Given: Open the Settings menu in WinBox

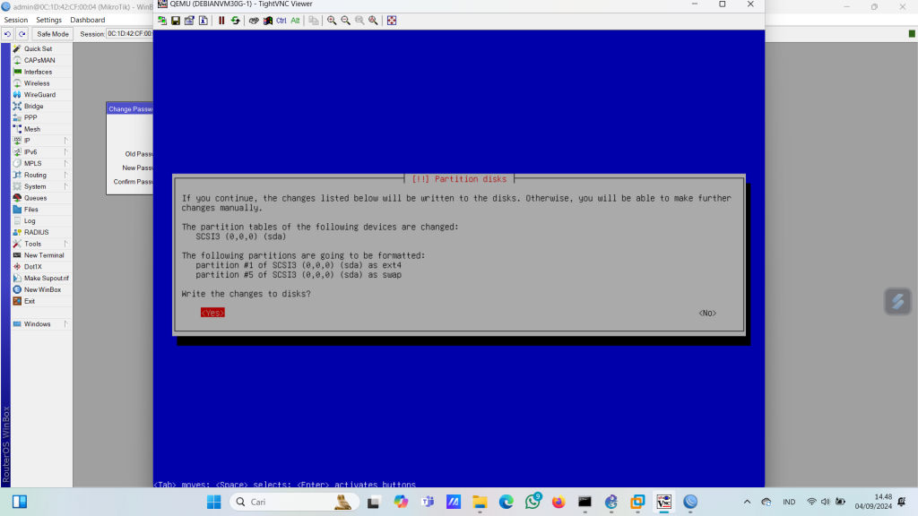Looking at the screenshot, I should (x=48, y=20).
